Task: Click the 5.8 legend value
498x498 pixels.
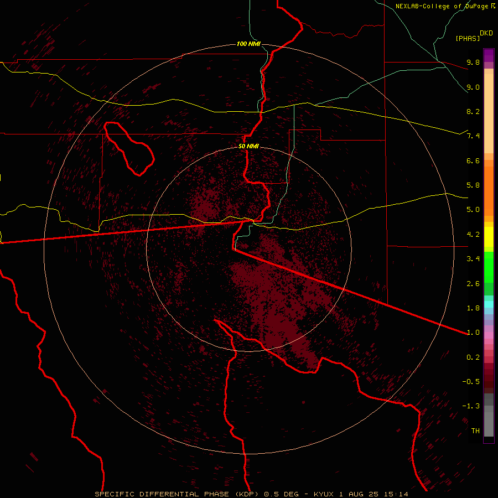Action: (x=473, y=185)
